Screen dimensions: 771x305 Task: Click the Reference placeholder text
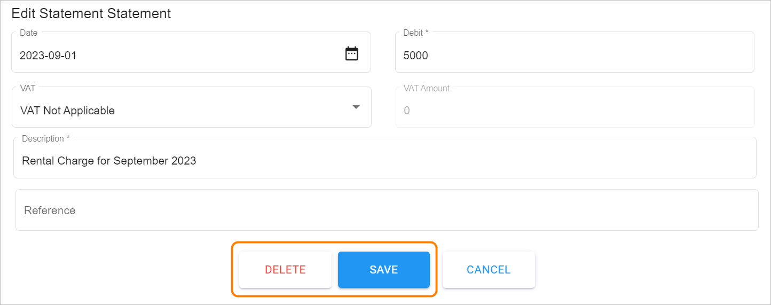point(50,210)
